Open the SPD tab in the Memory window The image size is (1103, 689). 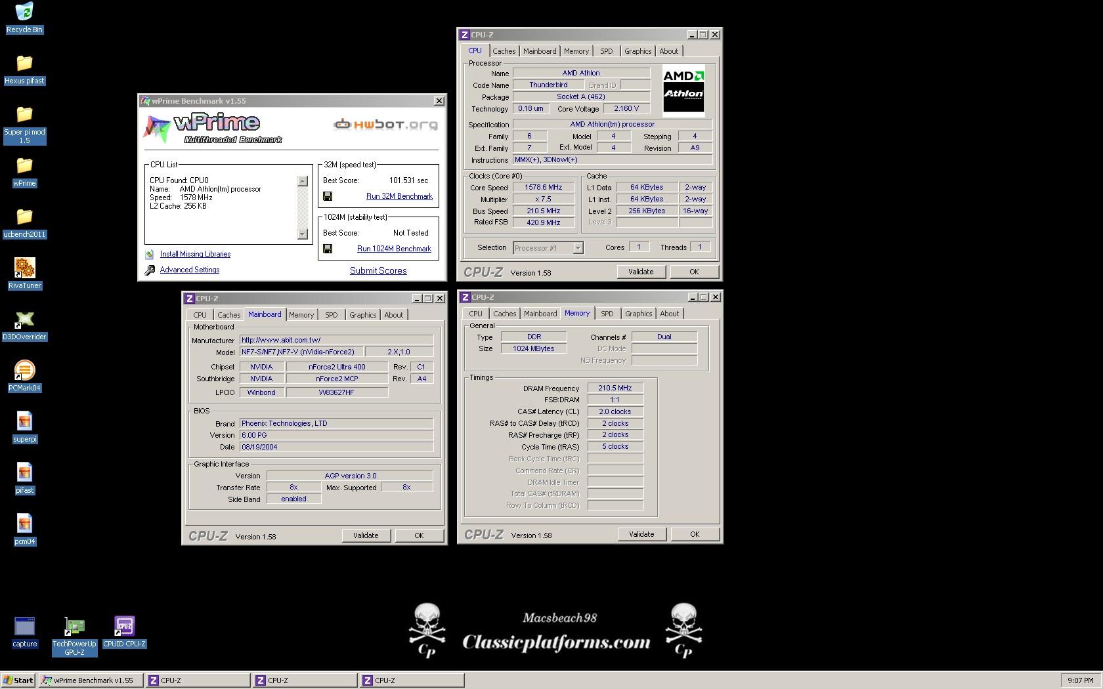(607, 314)
